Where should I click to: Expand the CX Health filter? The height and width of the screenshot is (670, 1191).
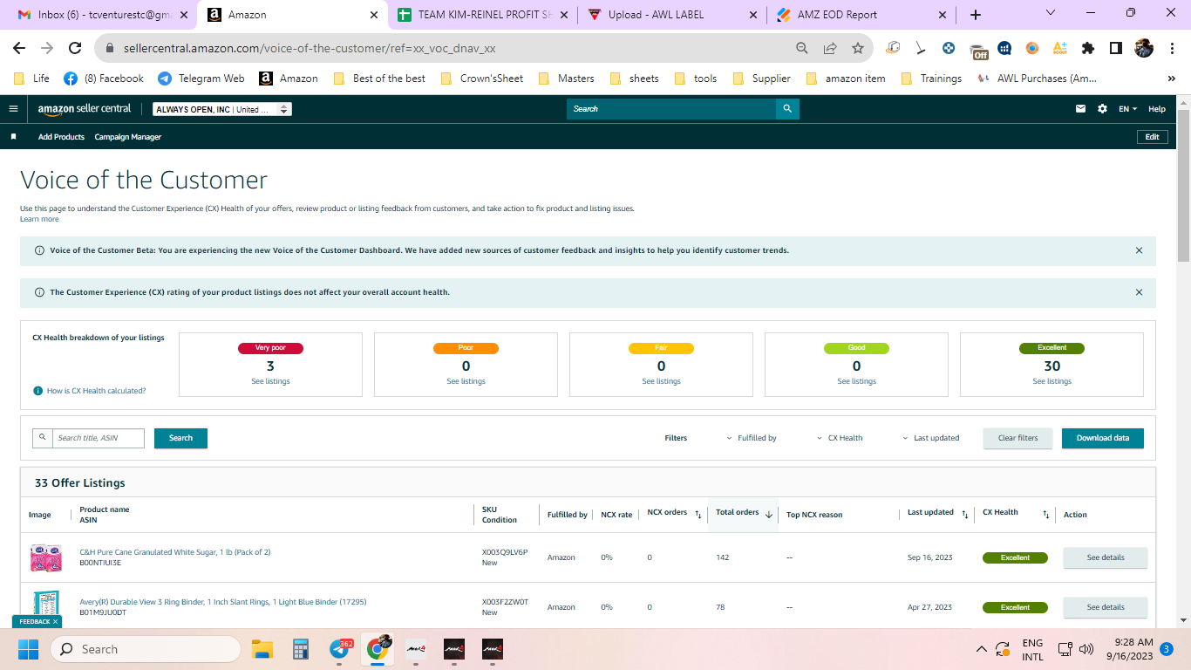pyautogui.click(x=839, y=438)
